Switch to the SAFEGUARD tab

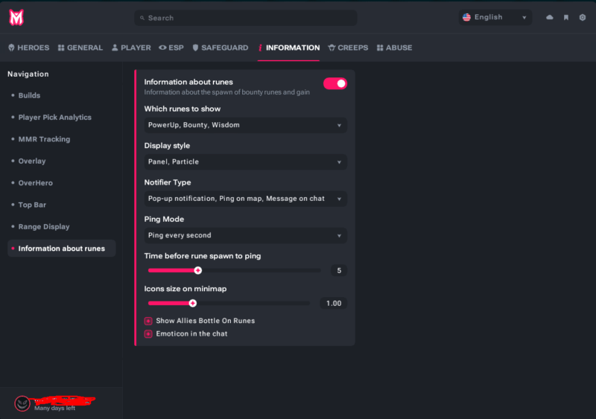tap(220, 48)
